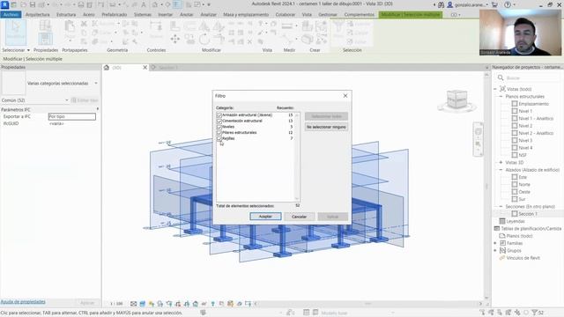Select the Modificar arrow tool in ribbon
Viewport: 564px width, 317px height.
16,32
